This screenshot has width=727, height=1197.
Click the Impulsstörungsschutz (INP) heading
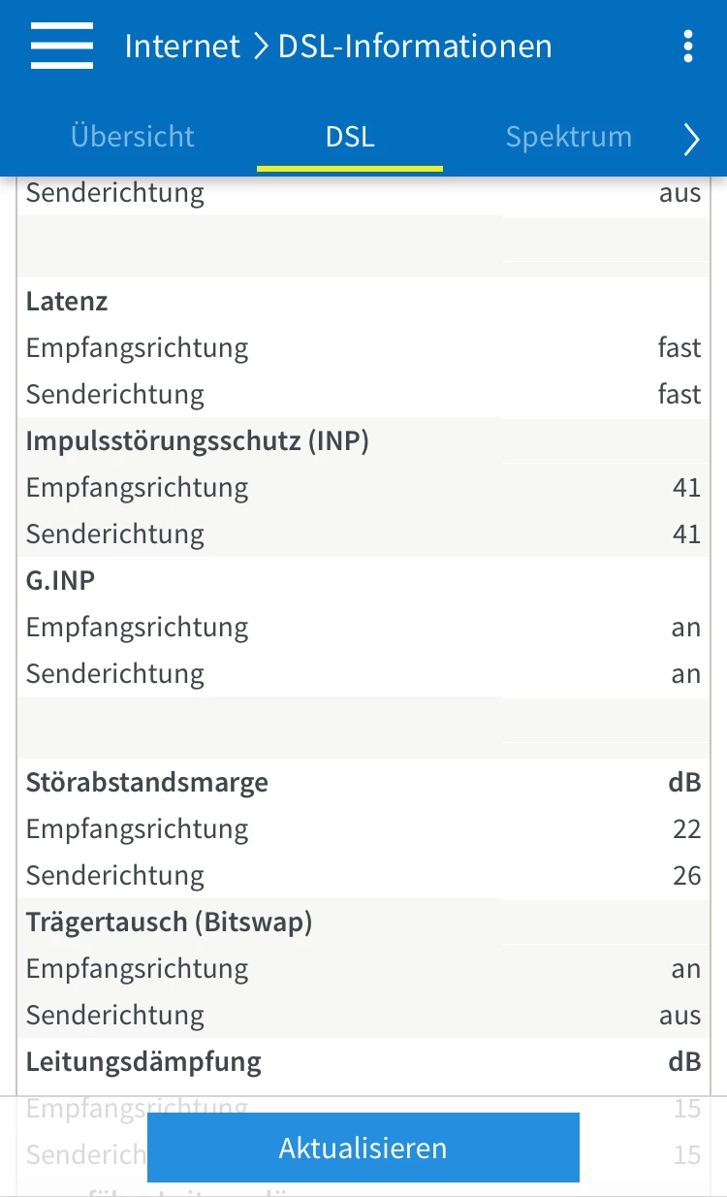pyautogui.click(x=198, y=441)
